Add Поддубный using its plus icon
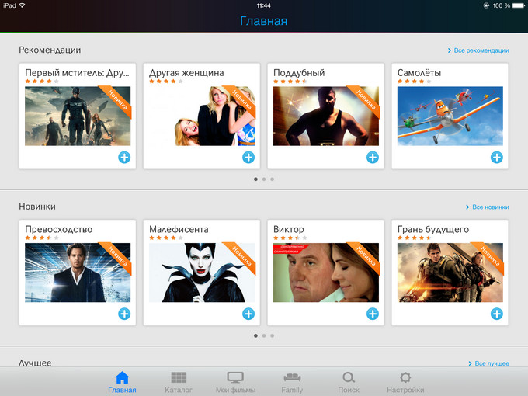The height and width of the screenshot is (396, 528). coord(373,158)
